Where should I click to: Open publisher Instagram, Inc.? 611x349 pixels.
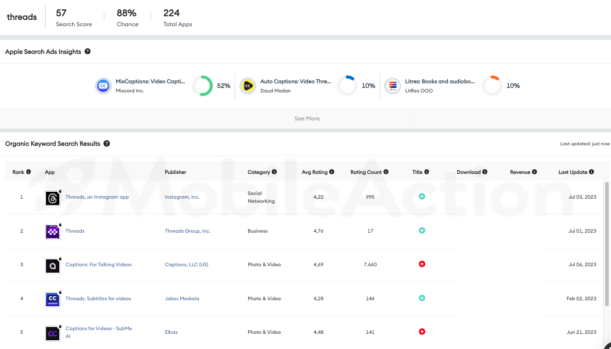(182, 197)
